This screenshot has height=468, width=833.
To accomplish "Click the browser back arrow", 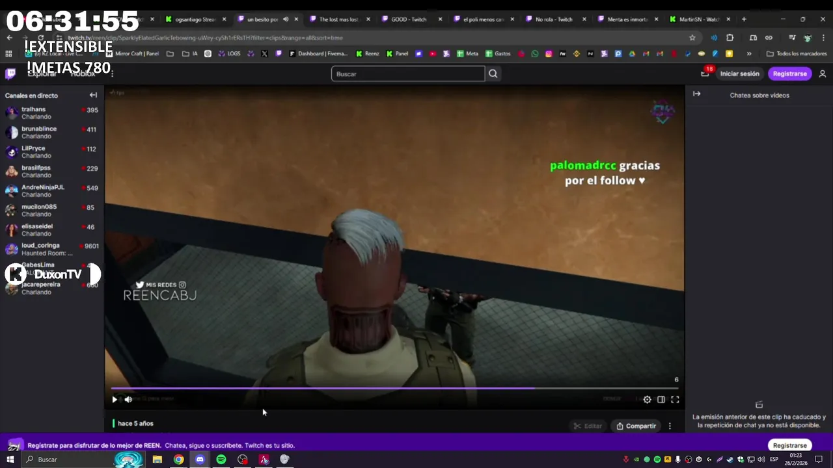I will click(9, 38).
